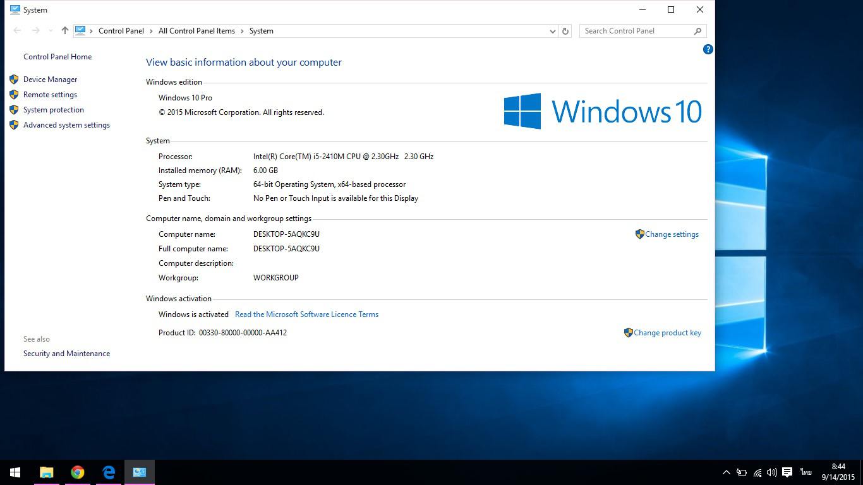This screenshot has height=485, width=863.
Task: Click the Search Control Panel field
Action: (643, 31)
